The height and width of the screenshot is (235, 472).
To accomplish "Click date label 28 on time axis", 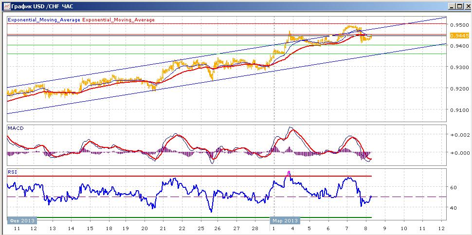I will click(255, 229).
